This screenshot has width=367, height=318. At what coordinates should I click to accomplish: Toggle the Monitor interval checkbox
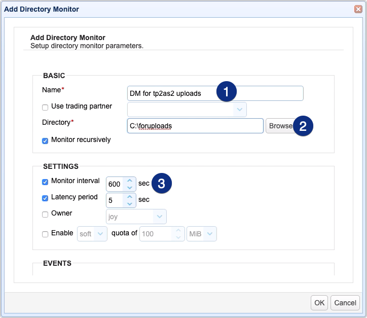click(45, 182)
